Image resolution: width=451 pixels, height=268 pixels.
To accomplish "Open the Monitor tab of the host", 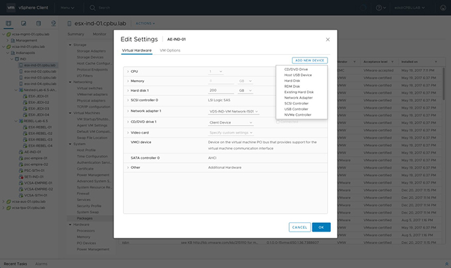I will 99,34.
